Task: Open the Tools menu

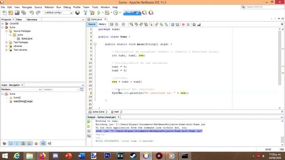Action: [x=95, y=7]
